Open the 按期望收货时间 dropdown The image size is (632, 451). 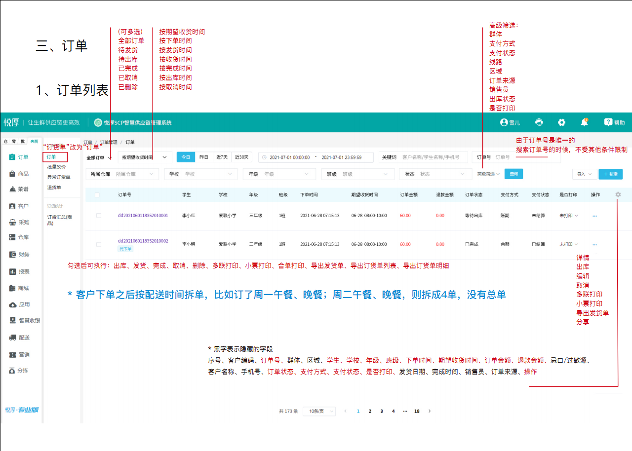point(145,157)
